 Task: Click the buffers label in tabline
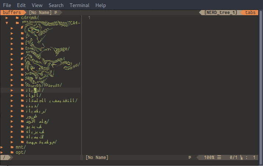click(x=12, y=13)
